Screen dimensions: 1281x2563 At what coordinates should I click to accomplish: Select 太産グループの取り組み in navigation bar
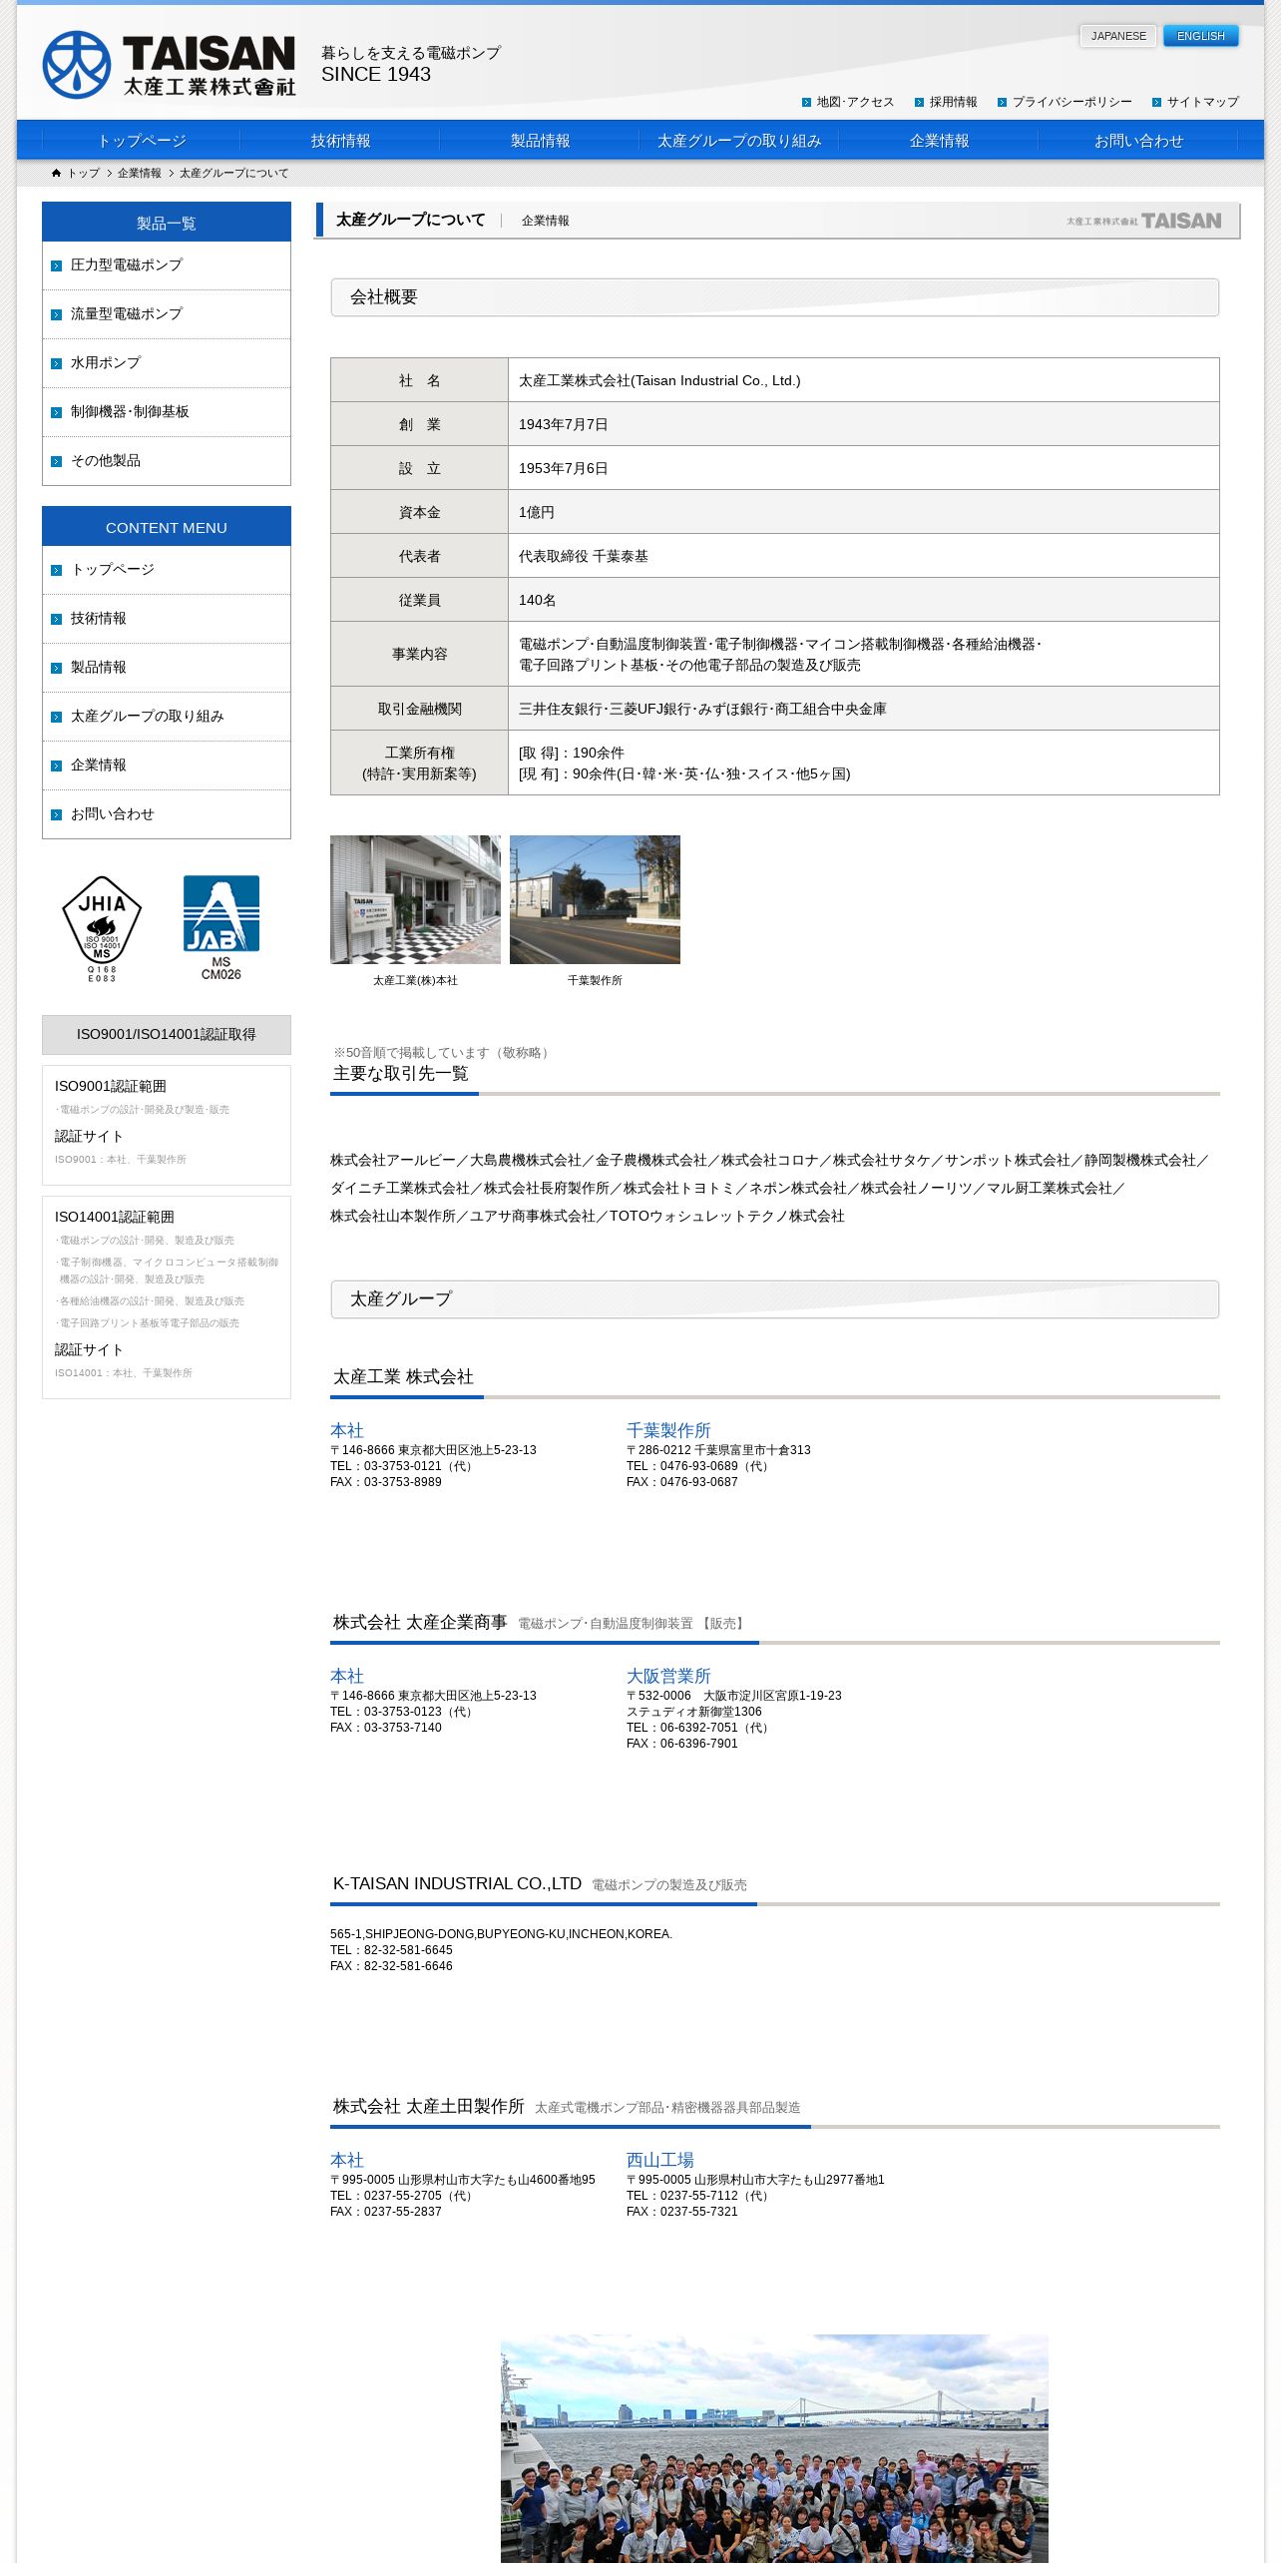(x=739, y=141)
